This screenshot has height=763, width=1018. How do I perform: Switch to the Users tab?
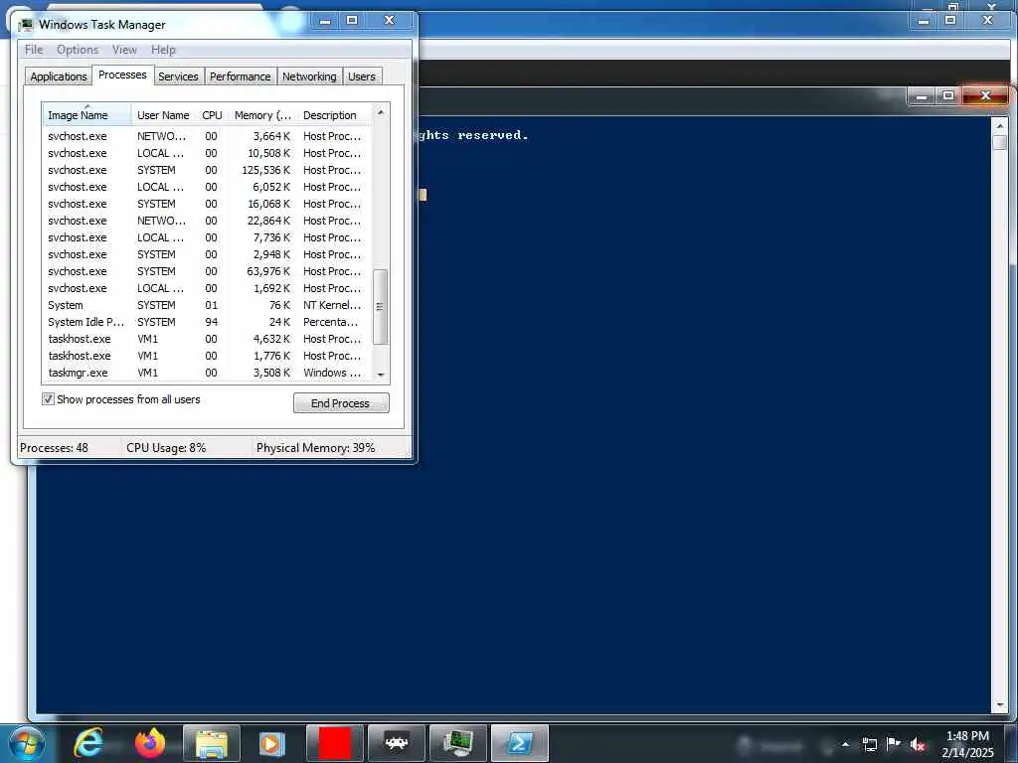(362, 76)
